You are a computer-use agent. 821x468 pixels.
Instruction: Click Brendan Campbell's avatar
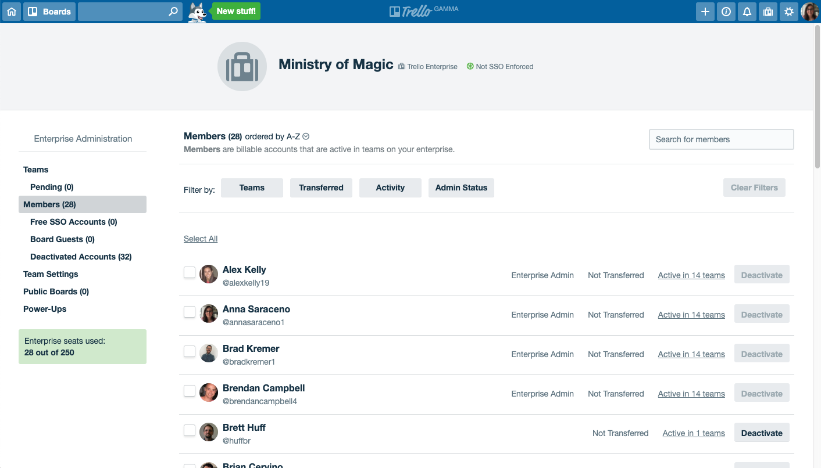pos(209,393)
